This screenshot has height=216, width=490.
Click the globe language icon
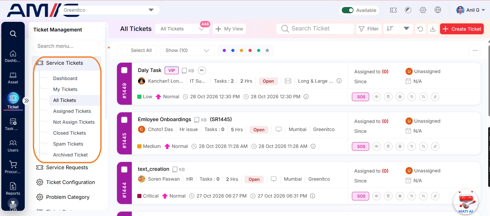(x=438, y=10)
